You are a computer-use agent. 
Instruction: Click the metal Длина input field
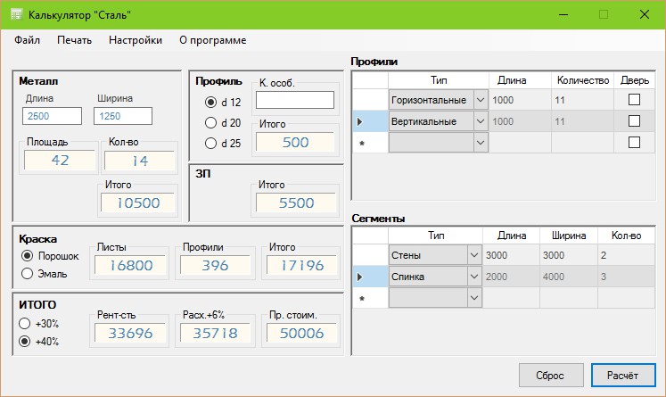coord(53,116)
